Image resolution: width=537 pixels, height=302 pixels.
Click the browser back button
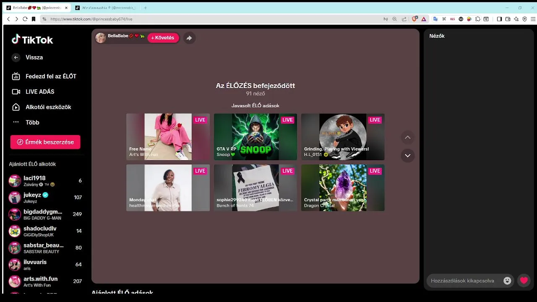[8, 19]
